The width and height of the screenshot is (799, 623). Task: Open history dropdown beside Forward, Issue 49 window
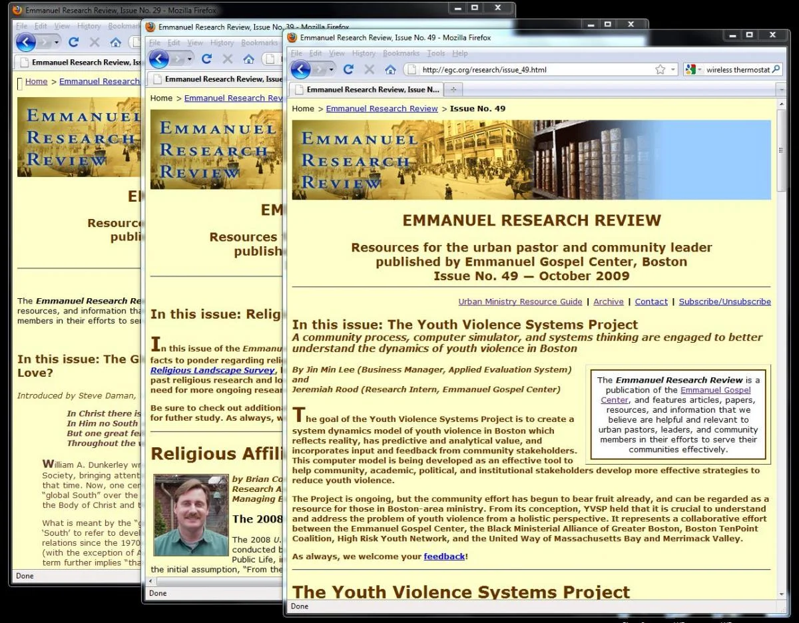pyautogui.click(x=332, y=69)
